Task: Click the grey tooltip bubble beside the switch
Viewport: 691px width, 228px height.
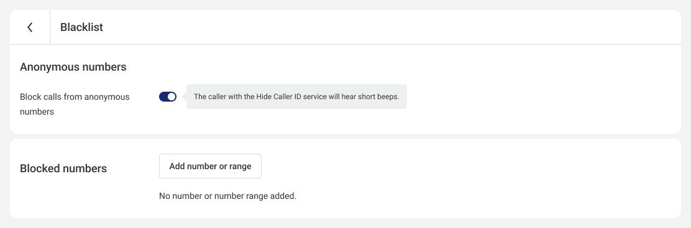Action: click(296, 97)
